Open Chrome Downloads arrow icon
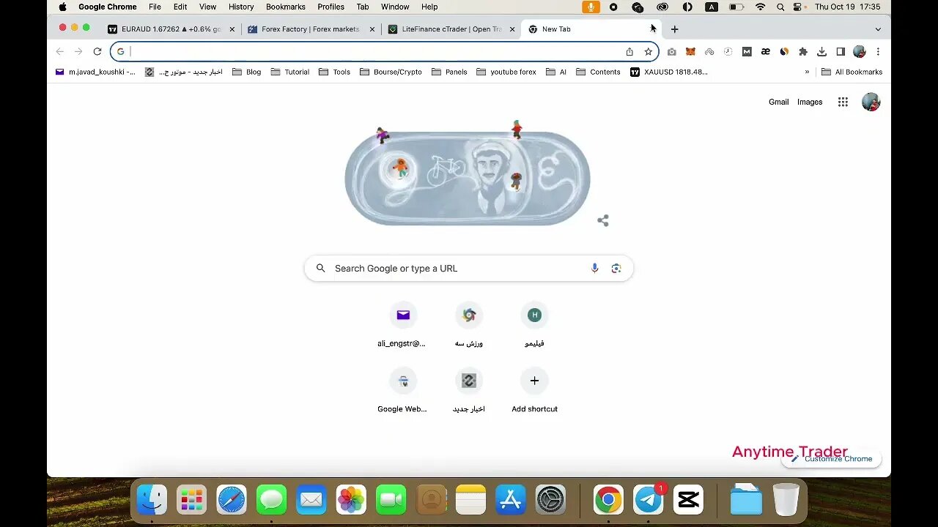Viewport: 938px width, 527px height. (x=821, y=52)
